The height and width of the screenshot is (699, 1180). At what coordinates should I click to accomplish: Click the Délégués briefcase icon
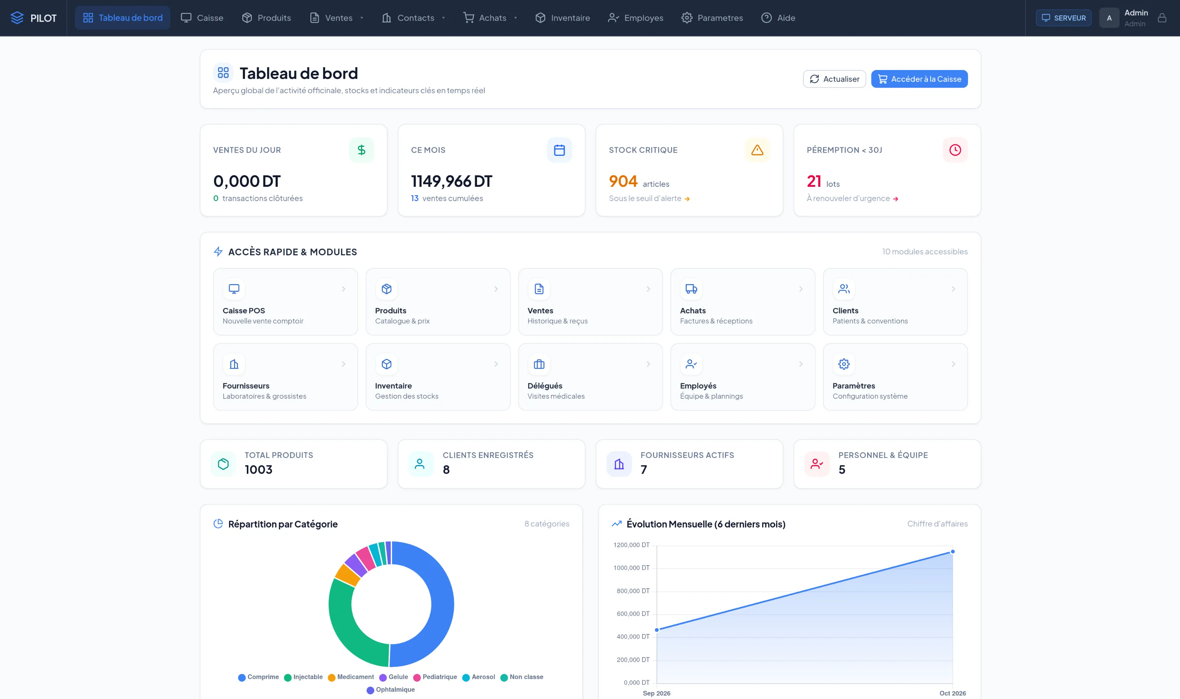point(538,364)
